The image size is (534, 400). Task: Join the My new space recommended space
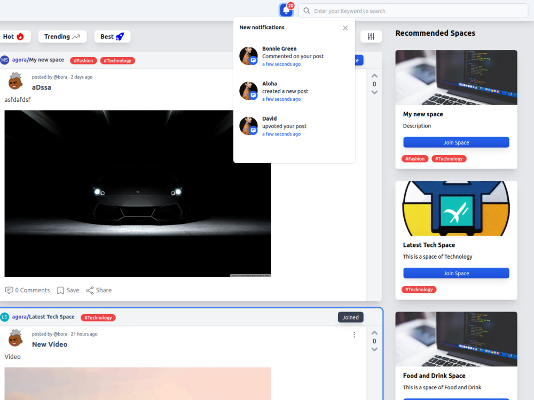tap(456, 142)
